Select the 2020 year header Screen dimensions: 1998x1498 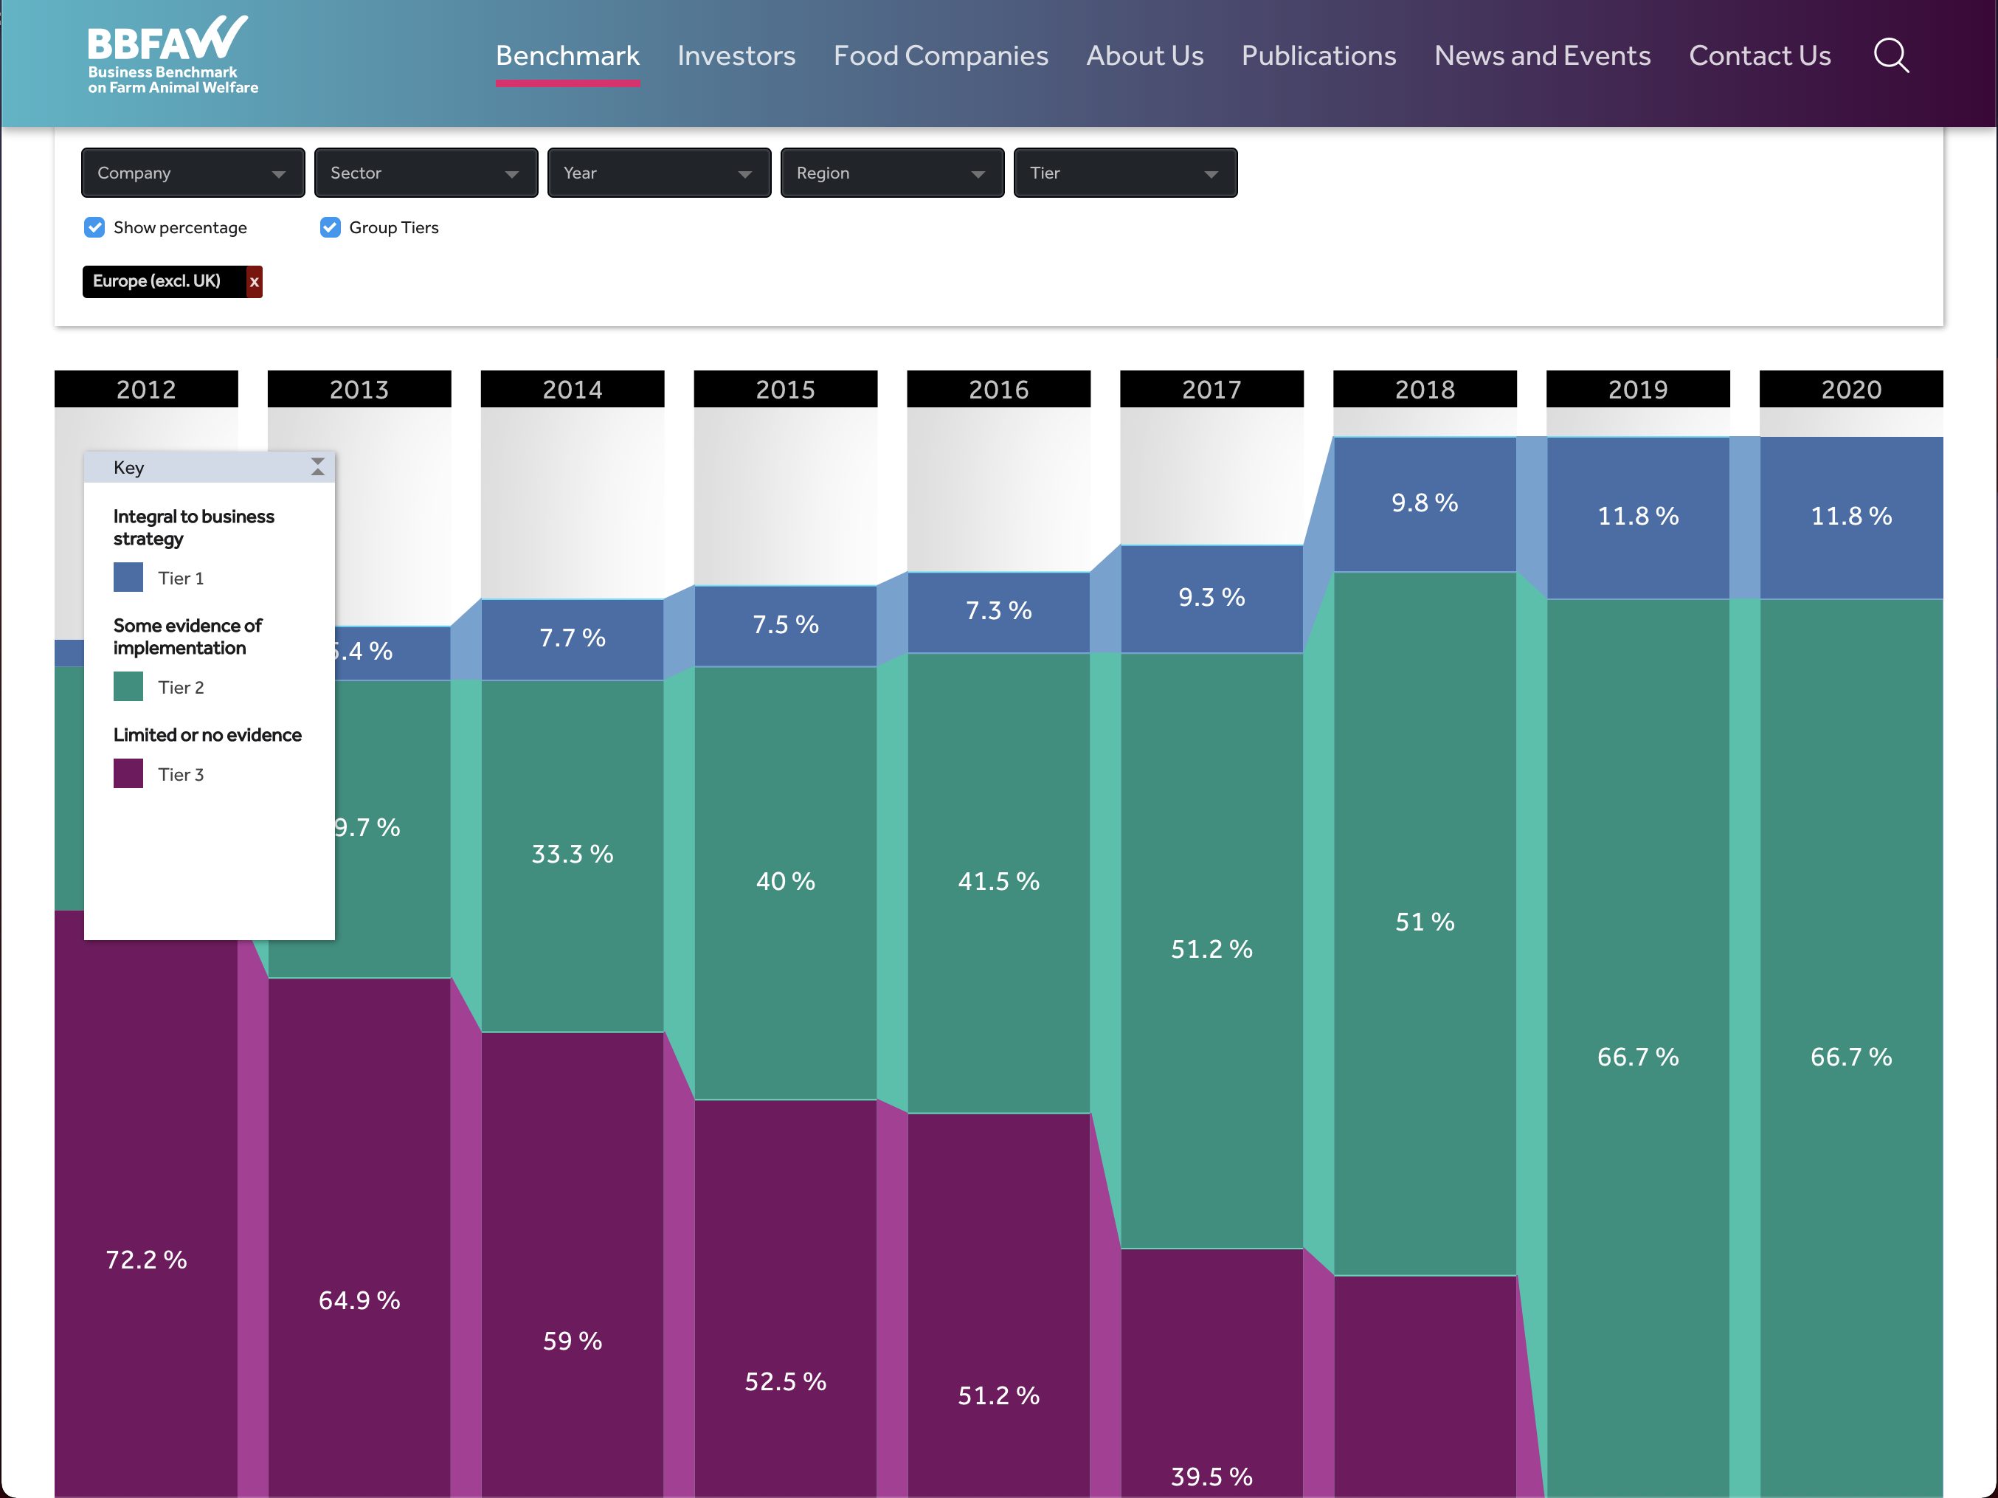click(x=1852, y=390)
